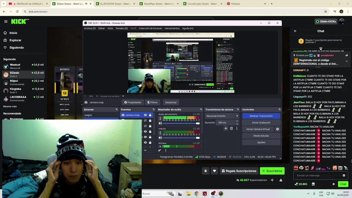Open transition properties three-dot menu
352x198 pixels.
pyautogui.click(x=237, y=128)
